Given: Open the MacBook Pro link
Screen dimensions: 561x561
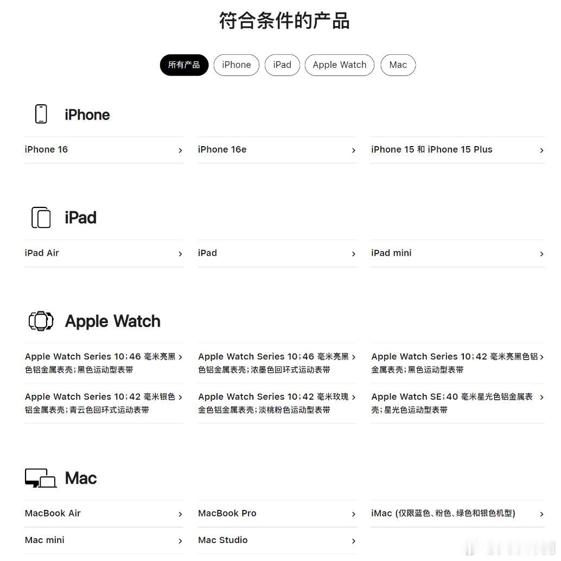Looking at the screenshot, I should 277,513.
